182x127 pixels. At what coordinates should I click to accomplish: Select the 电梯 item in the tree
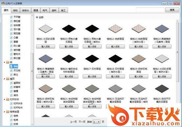coord(16,120)
